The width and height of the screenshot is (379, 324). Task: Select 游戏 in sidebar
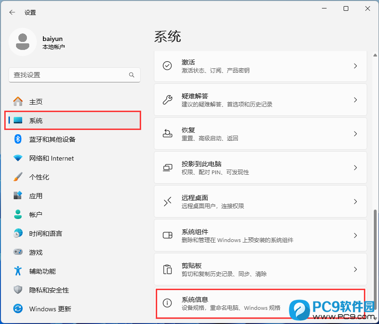pos(74,252)
